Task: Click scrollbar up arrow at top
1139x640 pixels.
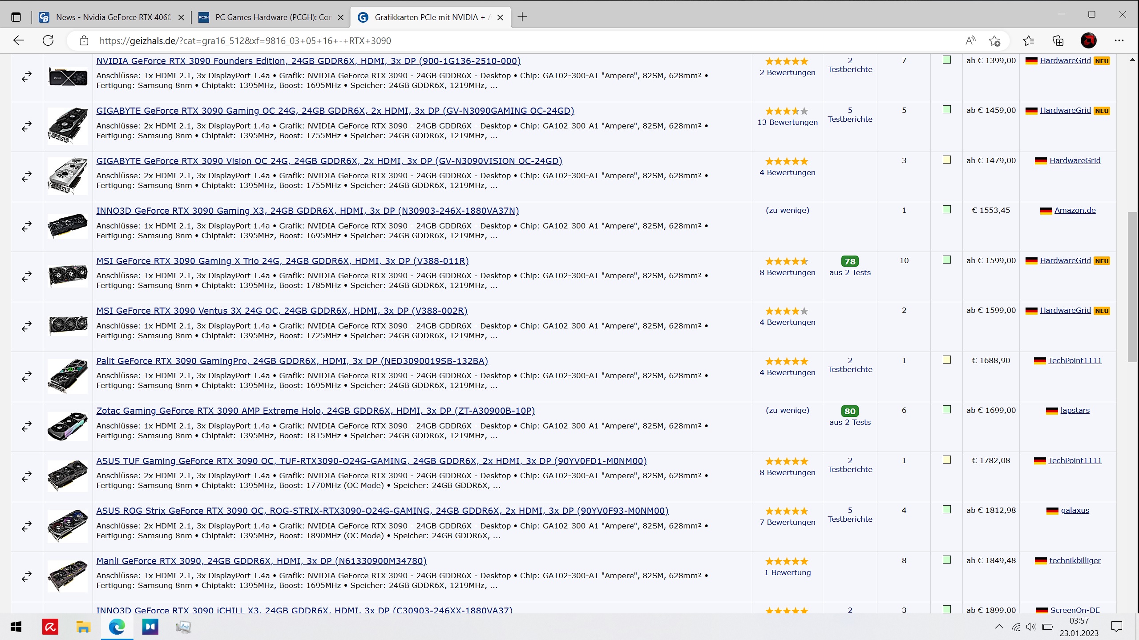Action: [x=1132, y=60]
